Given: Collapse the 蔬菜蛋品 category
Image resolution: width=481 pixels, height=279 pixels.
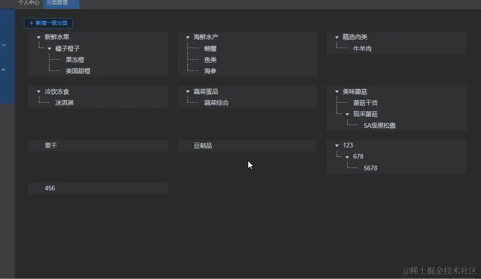Looking at the screenshot, I should [188, 91].
